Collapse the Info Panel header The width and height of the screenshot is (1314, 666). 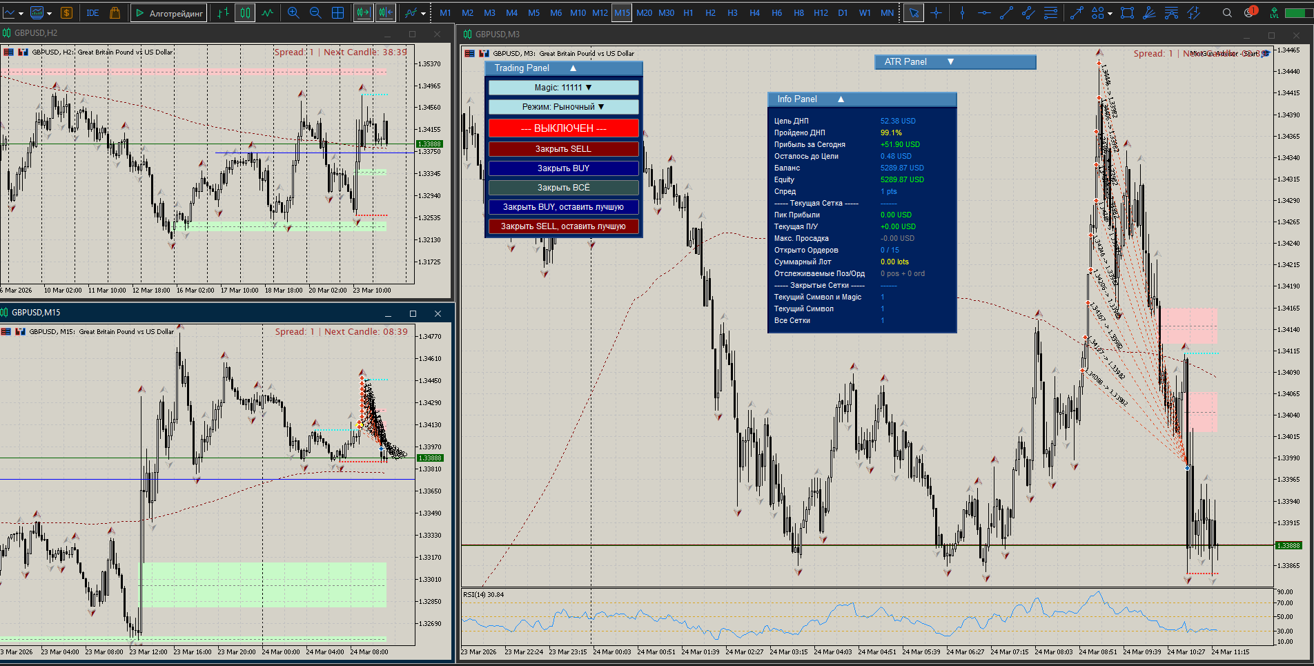click(x=862, y=99)
